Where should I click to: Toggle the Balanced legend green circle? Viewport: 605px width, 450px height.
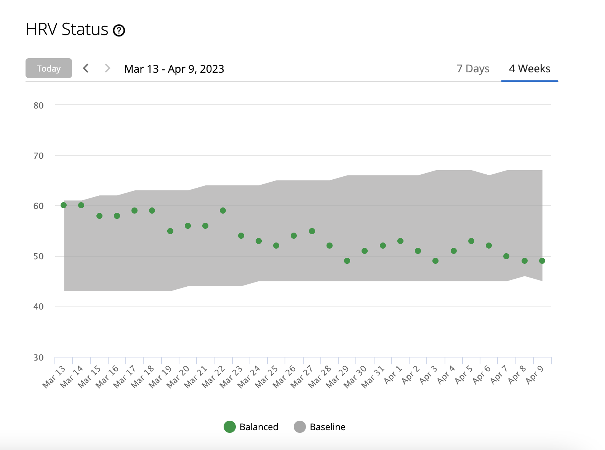[x=230, y=427]
